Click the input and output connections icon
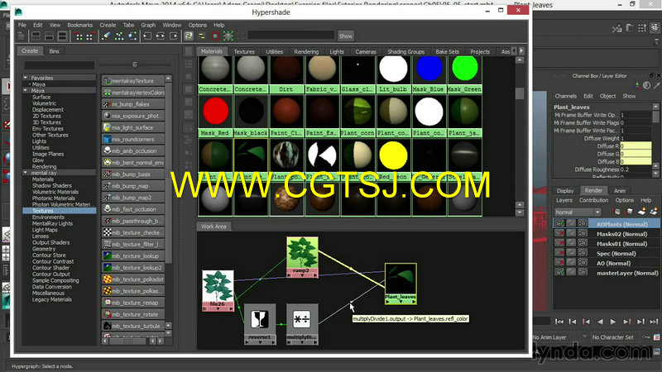The width and height of the screenshot is (662, 372). (161, 36)
